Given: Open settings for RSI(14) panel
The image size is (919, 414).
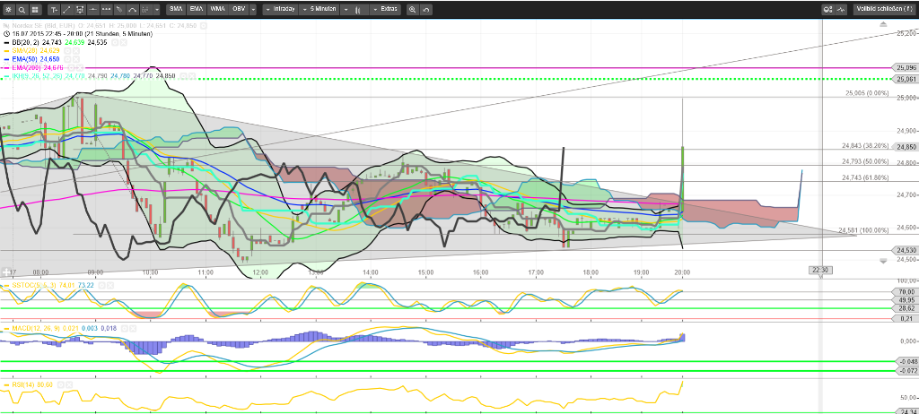Looking at the screenshot, I should tap(61, 384).
